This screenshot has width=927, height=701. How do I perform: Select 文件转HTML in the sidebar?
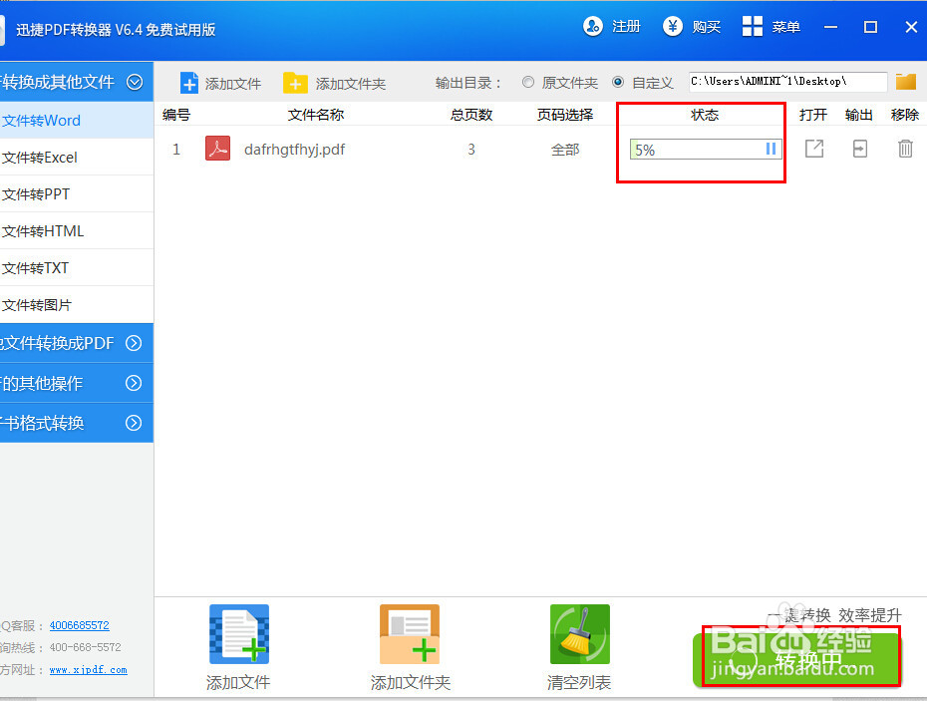pos(77,231)
